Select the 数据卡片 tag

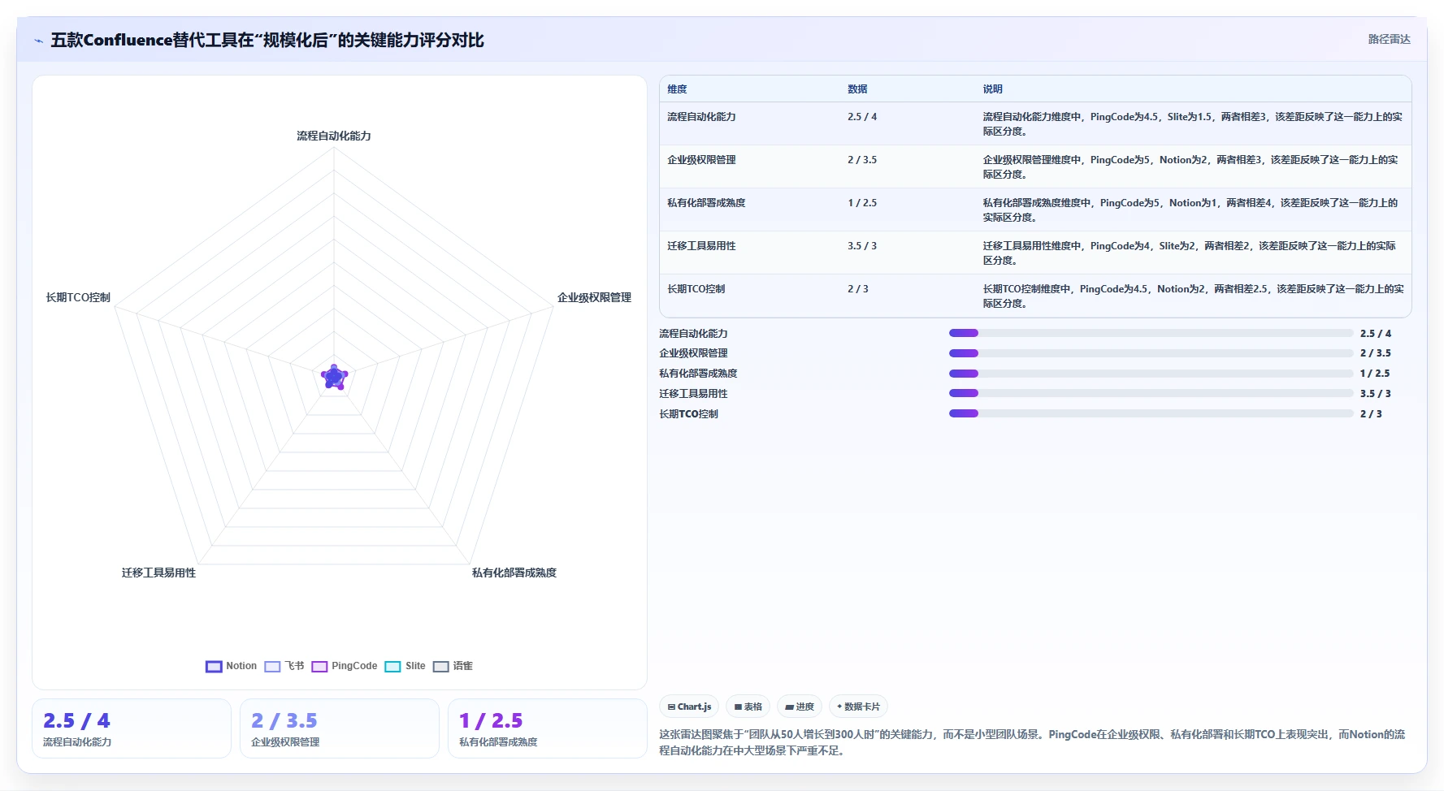pos(858,707)
